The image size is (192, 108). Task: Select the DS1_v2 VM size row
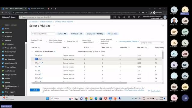pyautogui.click(x=96, y=55)
